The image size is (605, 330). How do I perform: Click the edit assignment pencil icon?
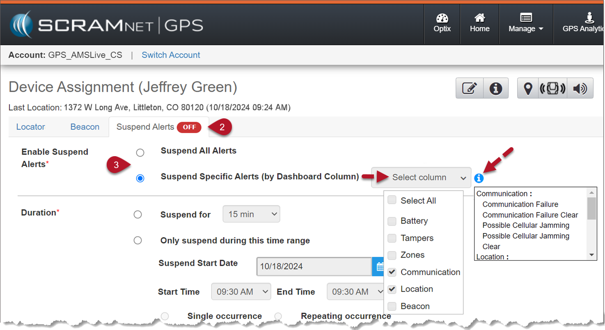(470, 88)
